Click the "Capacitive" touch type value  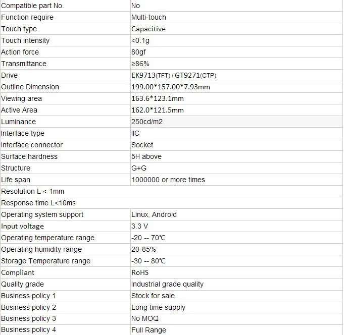(148, 29)
